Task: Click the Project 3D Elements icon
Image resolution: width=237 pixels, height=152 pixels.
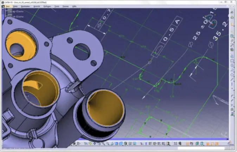Action: pyautogui.click(x=232, y=114)
